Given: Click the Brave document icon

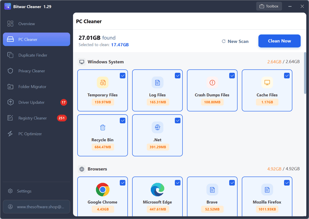Looking at the screenshot, I should pyautogui.click(x=212, y=190).
